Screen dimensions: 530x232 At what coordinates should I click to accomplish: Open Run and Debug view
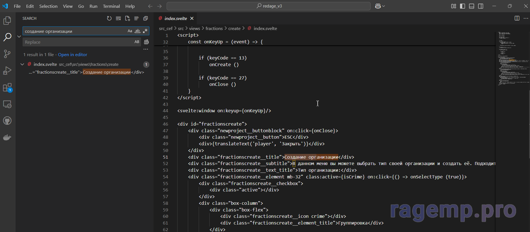(x=7, y=71)
